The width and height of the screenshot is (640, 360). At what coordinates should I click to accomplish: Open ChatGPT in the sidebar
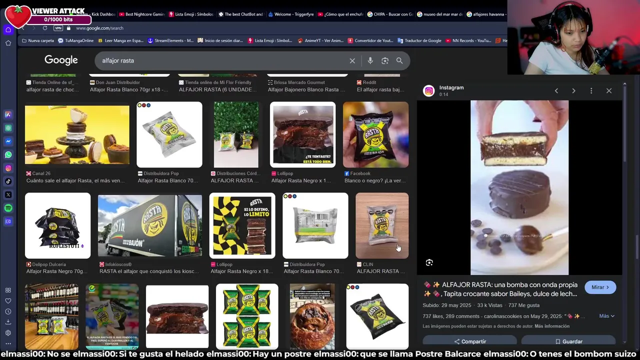pos(8,128)
